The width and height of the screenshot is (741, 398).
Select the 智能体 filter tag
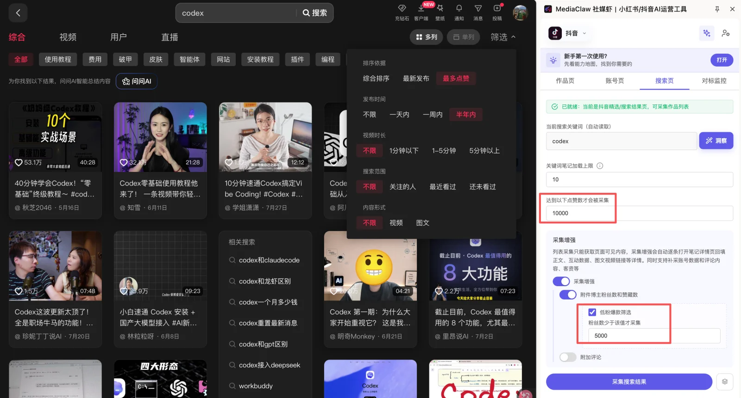(189, 59)
